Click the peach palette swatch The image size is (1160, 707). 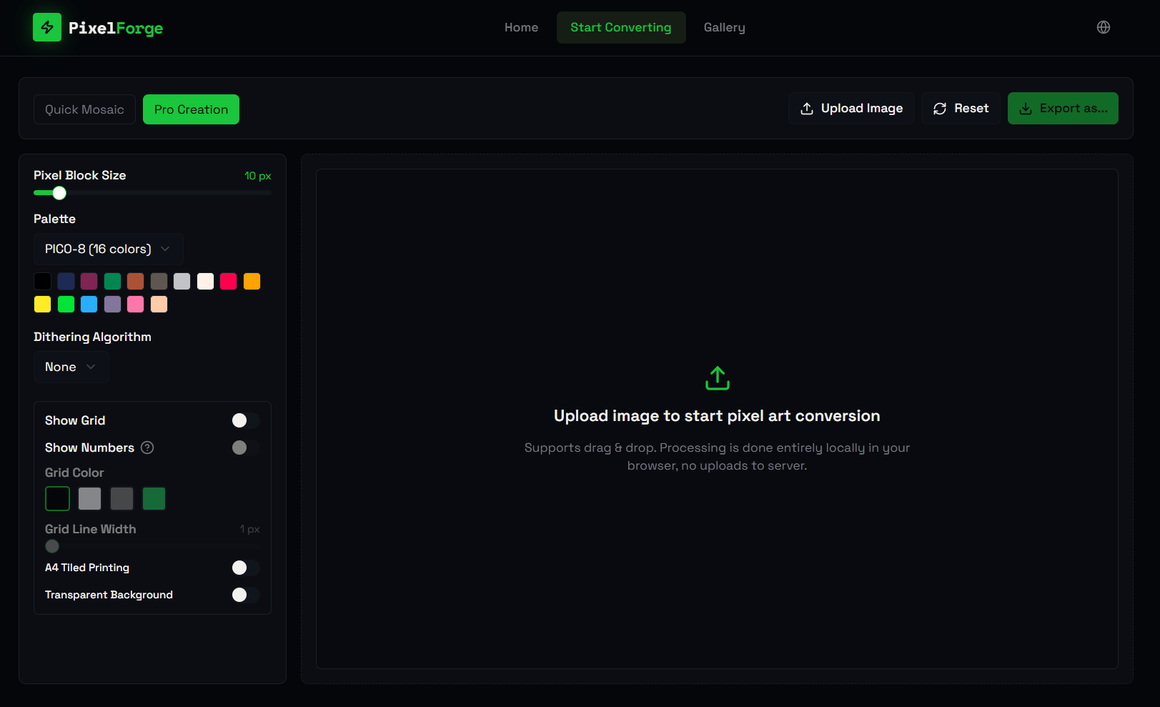pos(159,305)
